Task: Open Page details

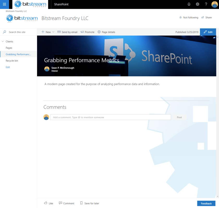Action: tap(106, 32)
